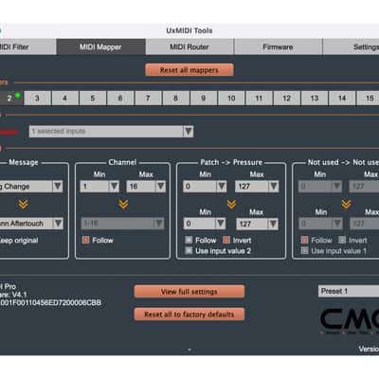This screenshot has width=379, height=379.
Task: Click Reset all mappers button
Action: click(x=189, y=70)
